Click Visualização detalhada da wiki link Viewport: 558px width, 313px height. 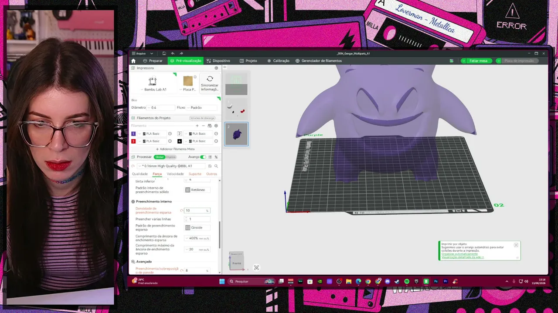point(463,257)
